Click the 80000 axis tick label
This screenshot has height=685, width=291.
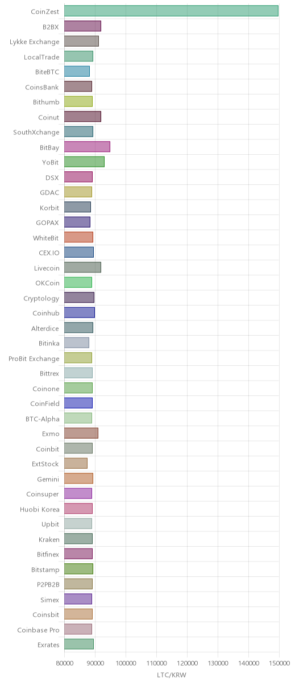pos(64,663)
